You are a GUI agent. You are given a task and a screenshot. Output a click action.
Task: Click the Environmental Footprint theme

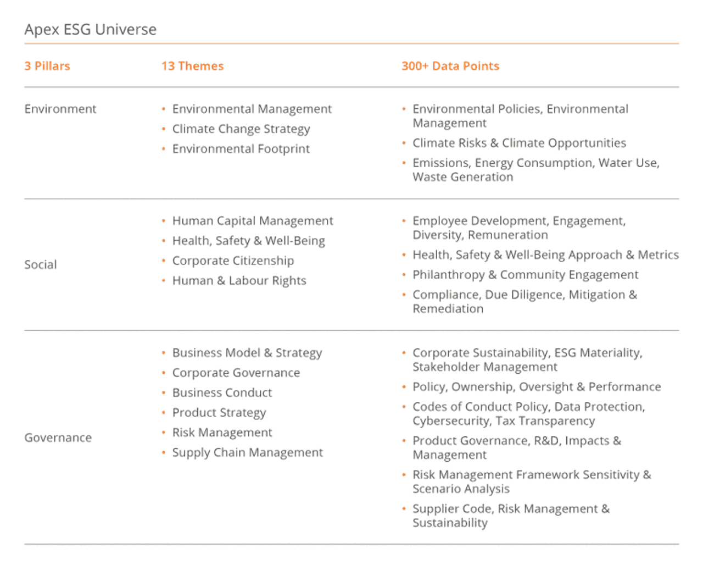(241, 149)
